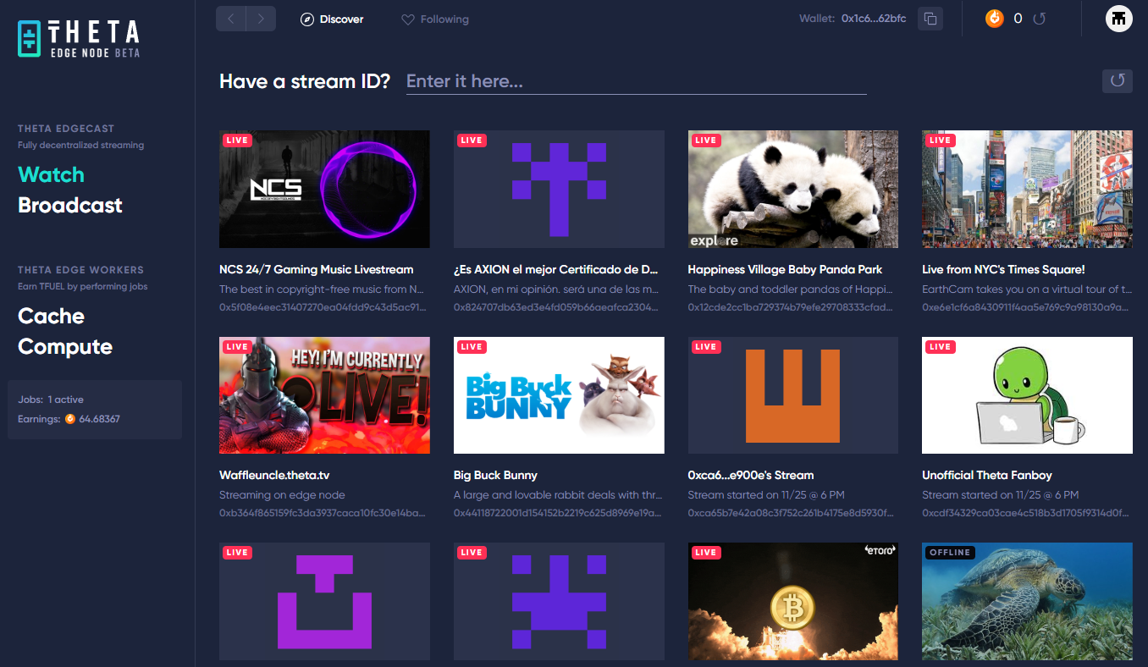The height and width of the screenshot is (667, 1148).
Task: Click the TFUEL icon next to Earnings
Action: coord(70,419)
